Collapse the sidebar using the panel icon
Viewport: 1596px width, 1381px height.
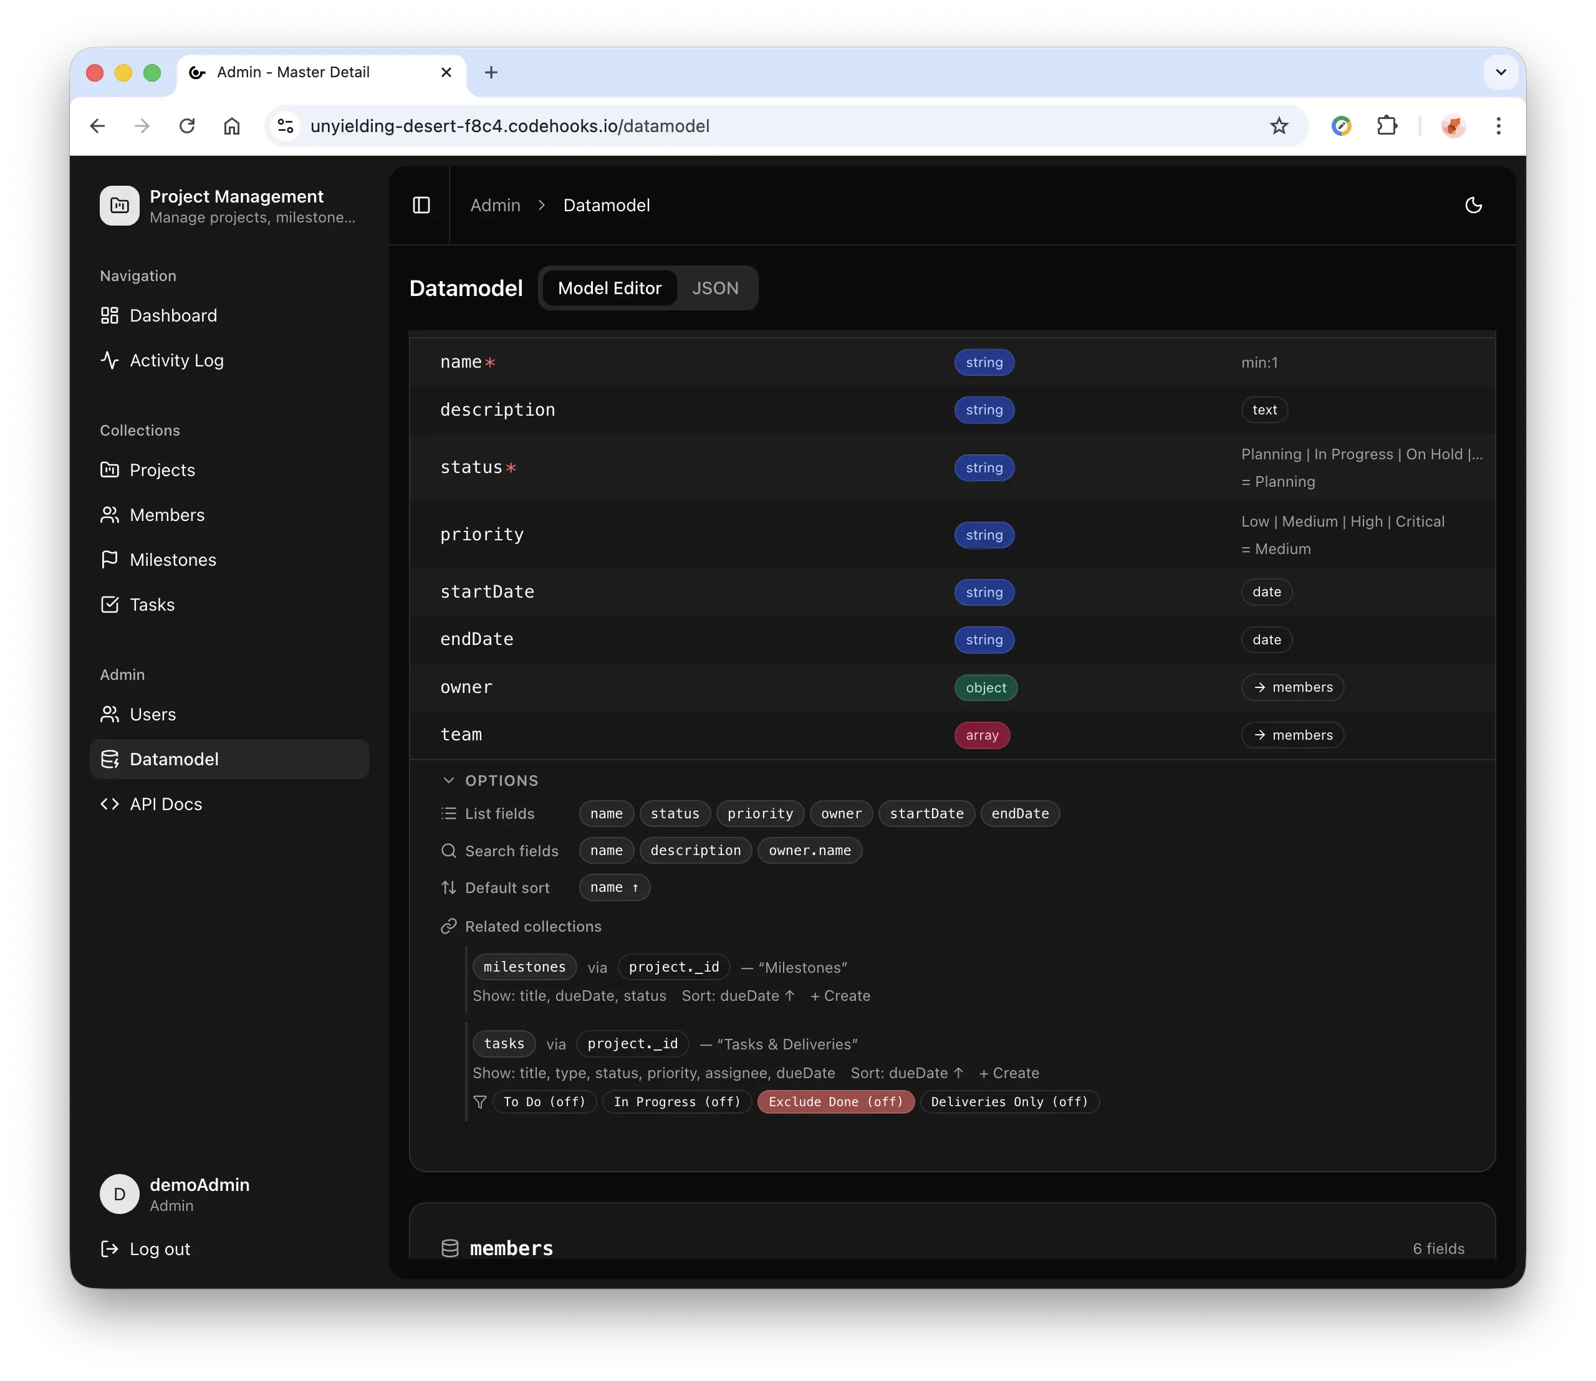(421, 205)
